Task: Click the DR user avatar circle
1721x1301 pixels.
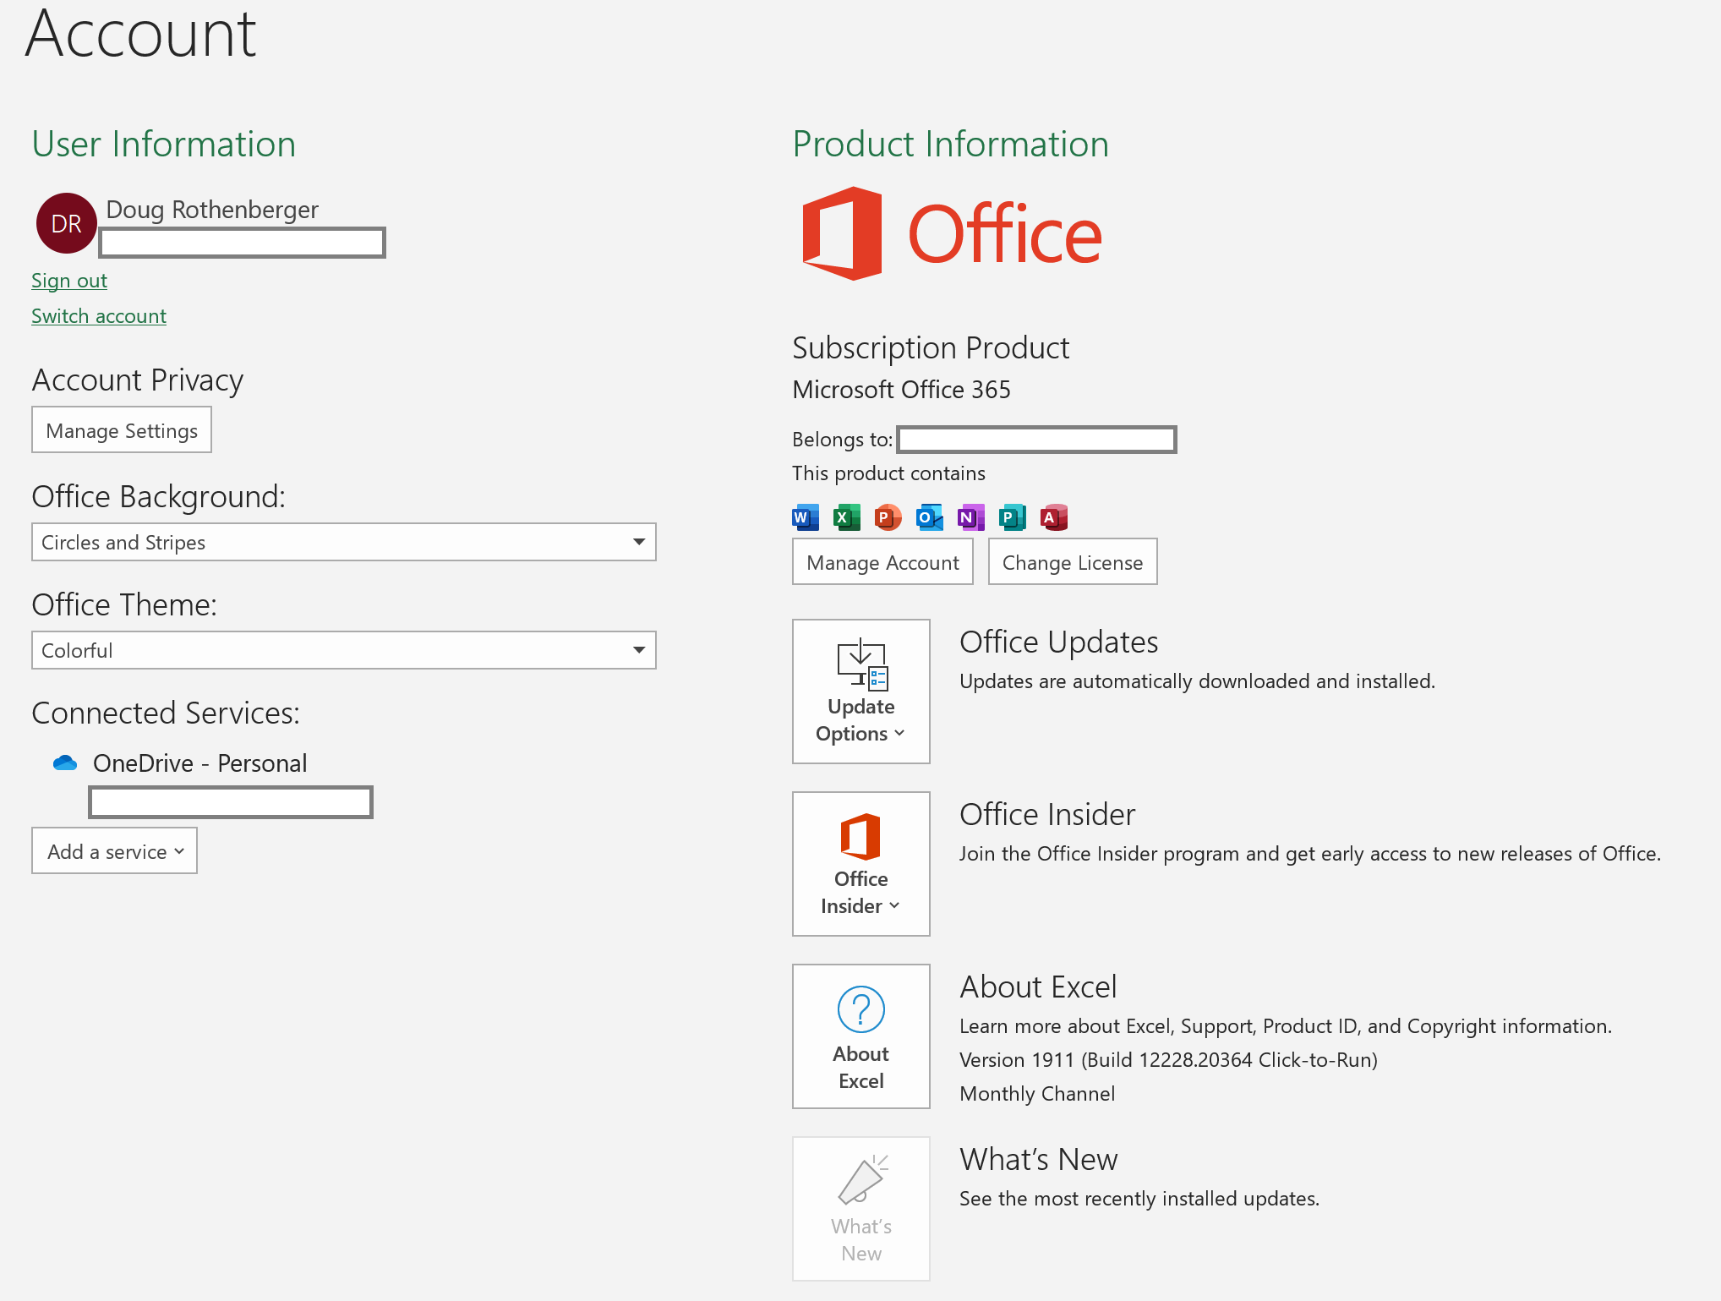Action: pyautogui.click(x=66, y=223)
